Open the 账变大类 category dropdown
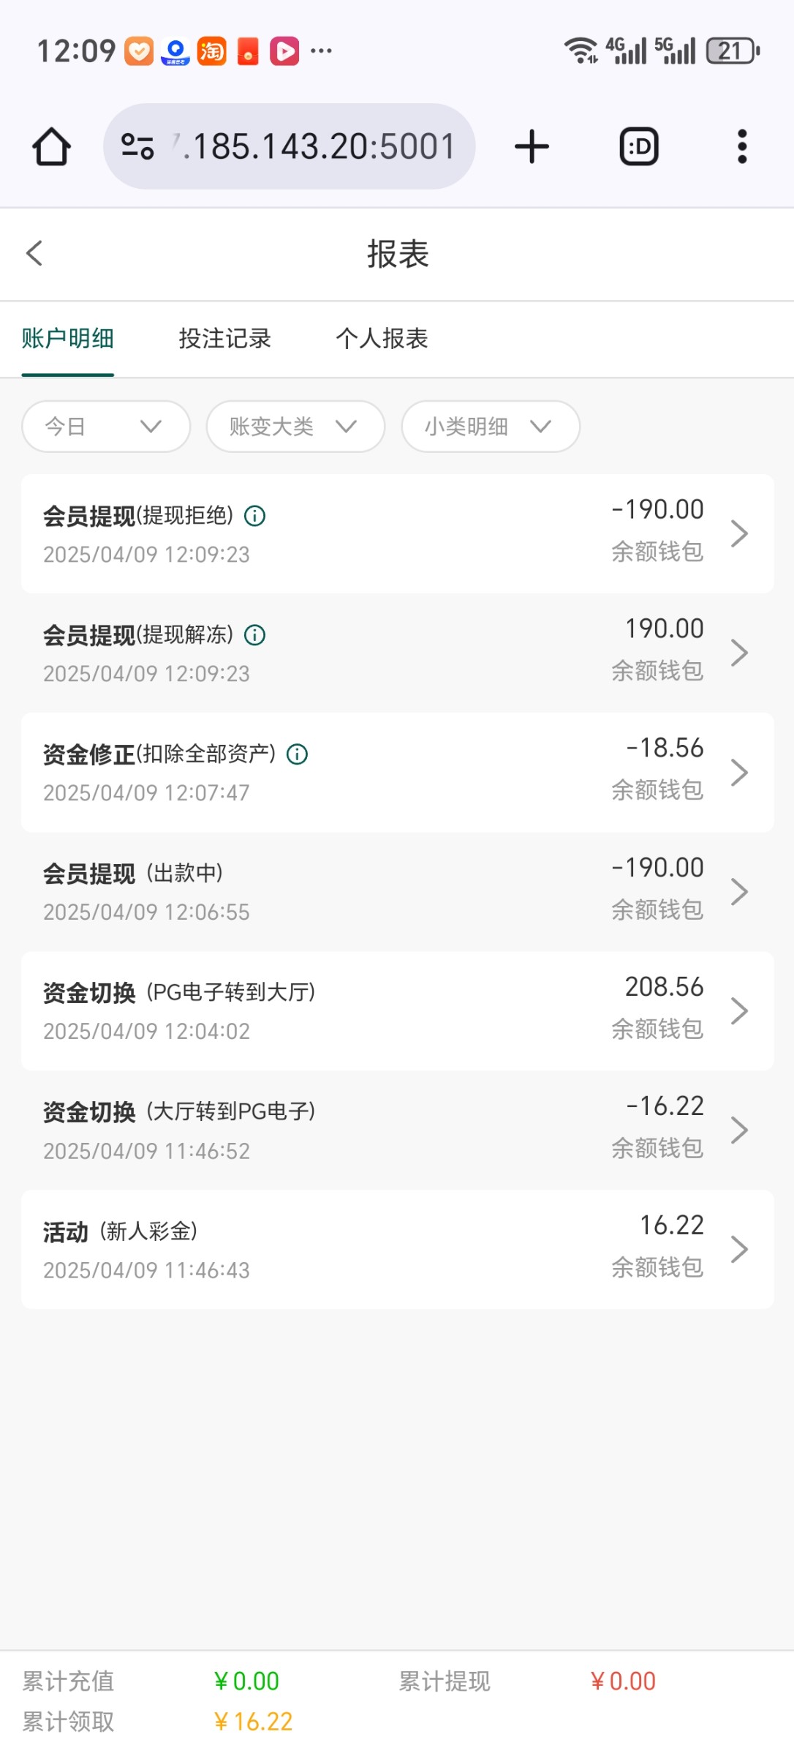The width and height of the screenshot is (794, 1756). click(x=295, y=427)
